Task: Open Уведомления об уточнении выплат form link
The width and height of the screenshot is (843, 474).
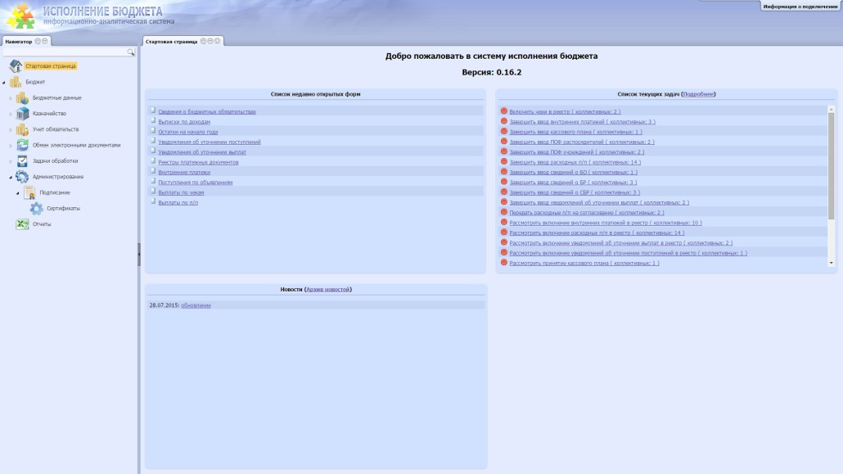Action: tap(202, 152)
